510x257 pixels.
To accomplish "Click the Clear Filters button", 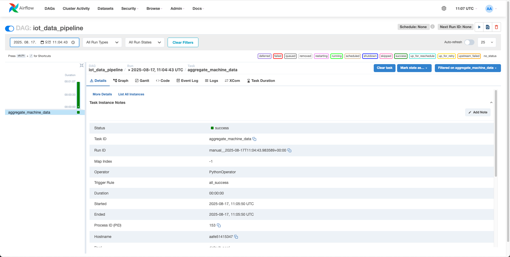I will pos(183,42).
